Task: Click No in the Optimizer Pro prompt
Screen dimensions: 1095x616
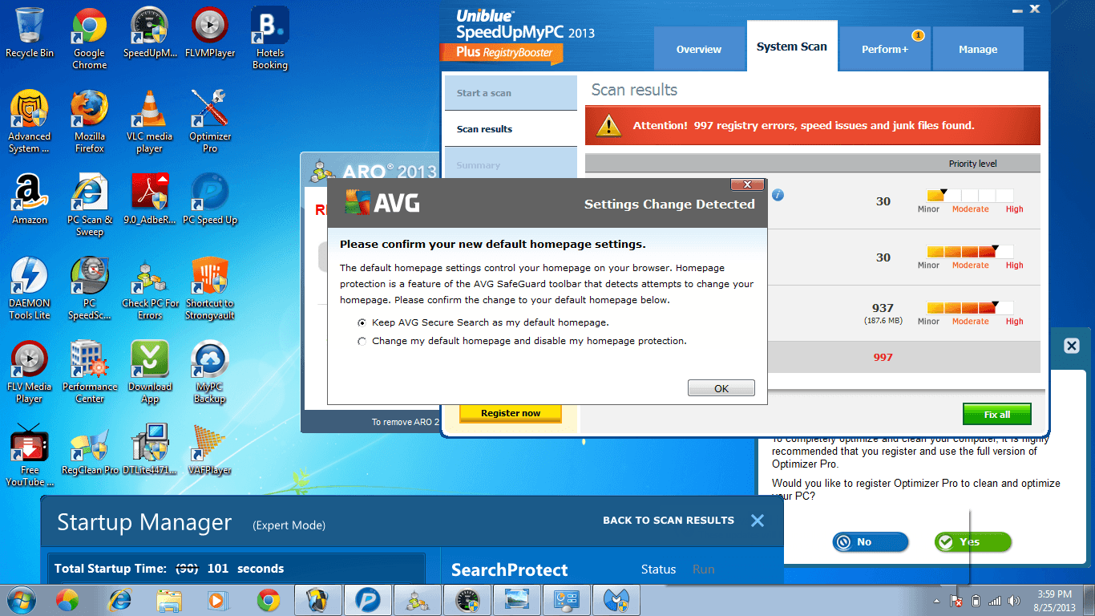Action: coord(871,542)
